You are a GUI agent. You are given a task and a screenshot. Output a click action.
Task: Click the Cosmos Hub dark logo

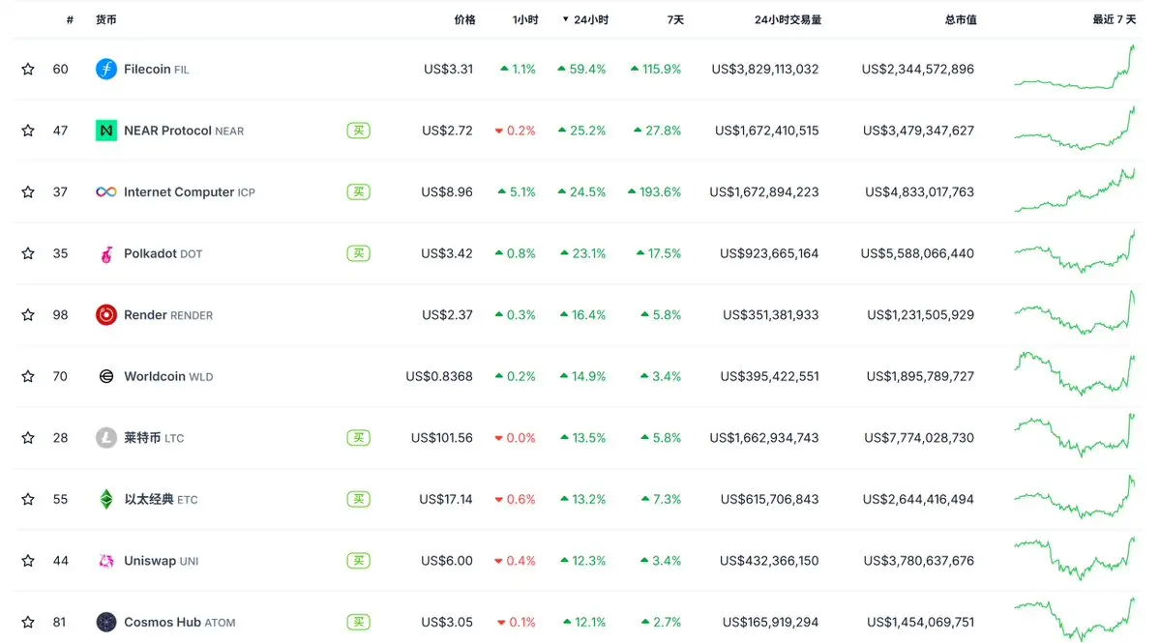[x=106, y=622]
